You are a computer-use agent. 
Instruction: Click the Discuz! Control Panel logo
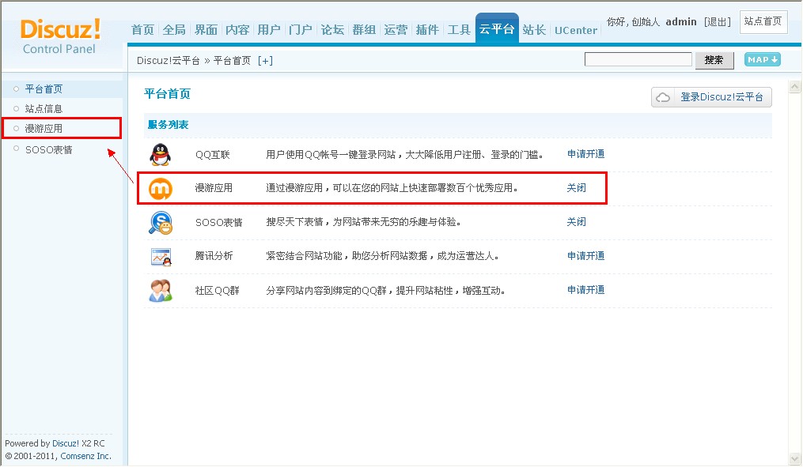(60, 37)
